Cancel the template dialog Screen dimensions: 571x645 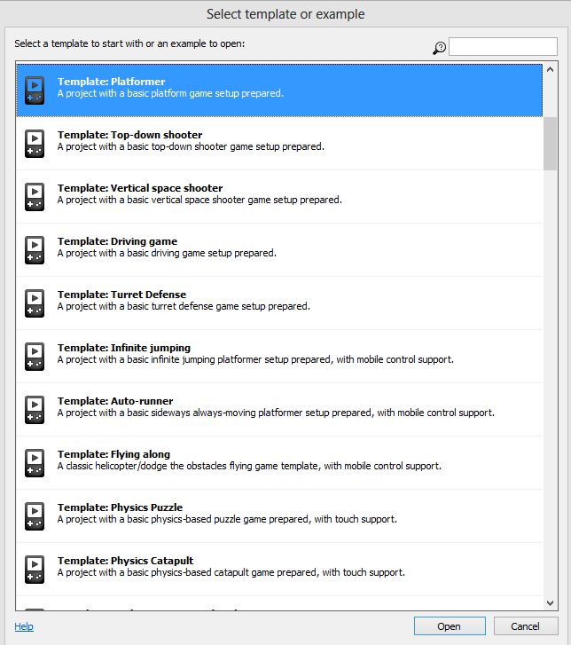coord(526,626)
